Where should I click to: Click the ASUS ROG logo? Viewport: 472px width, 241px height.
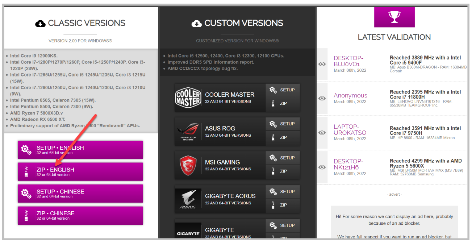click(188, 132)
